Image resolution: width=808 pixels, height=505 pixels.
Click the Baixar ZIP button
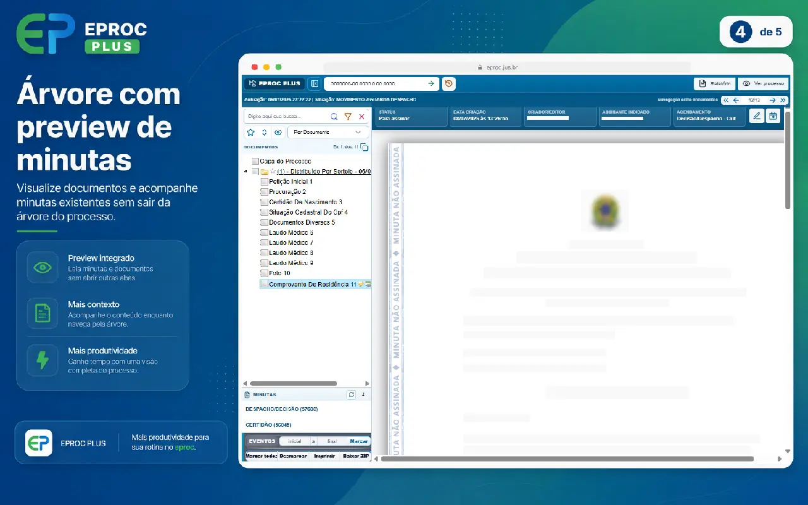pyautogui.click(x=355, y=456)
